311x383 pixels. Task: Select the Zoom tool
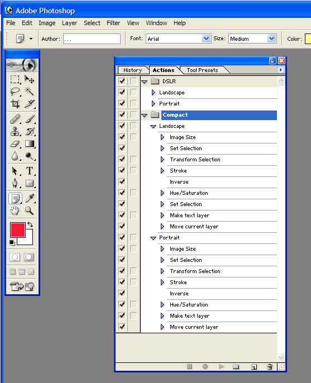30,210
